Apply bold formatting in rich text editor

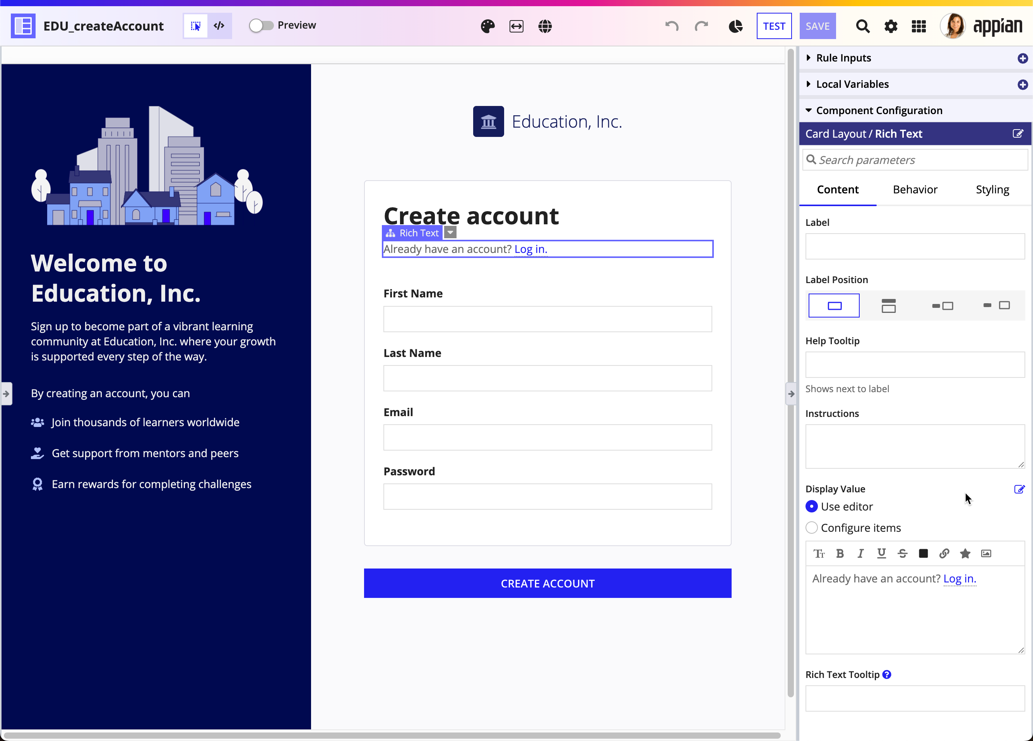tap(840, 553)
